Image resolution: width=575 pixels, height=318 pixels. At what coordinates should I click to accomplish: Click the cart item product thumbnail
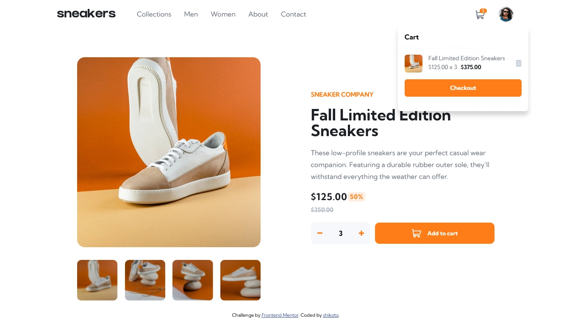(414, 64)
